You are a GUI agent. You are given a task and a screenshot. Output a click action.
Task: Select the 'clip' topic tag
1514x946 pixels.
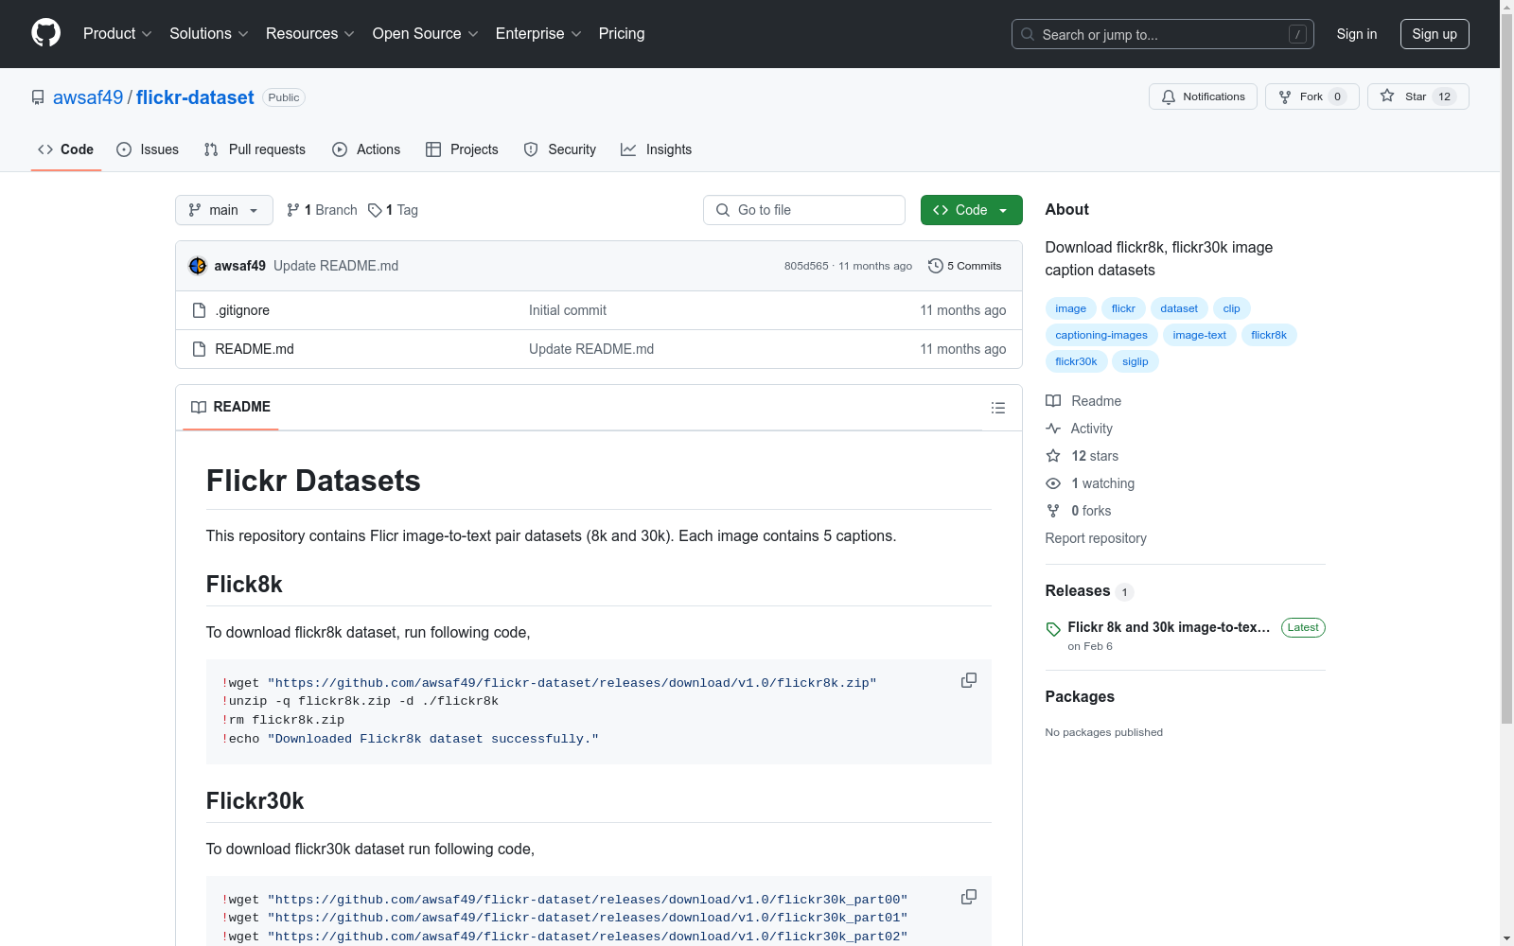click(1231, 308)
